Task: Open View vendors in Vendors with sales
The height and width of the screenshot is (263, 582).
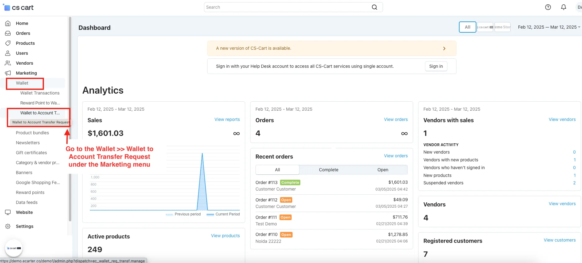Action: [x=562, y=119]
